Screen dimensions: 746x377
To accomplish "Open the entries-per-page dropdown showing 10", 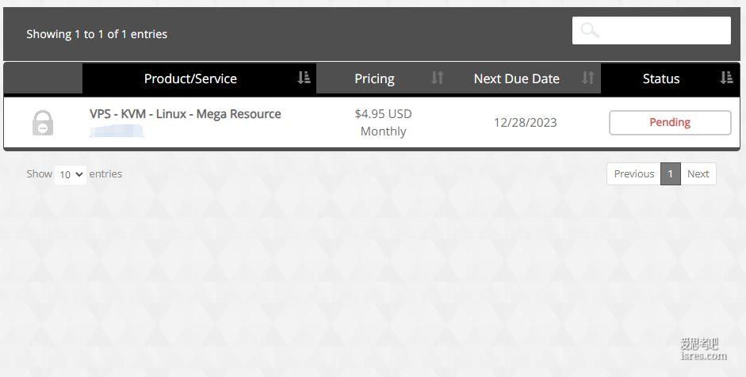I will point(71,174).
